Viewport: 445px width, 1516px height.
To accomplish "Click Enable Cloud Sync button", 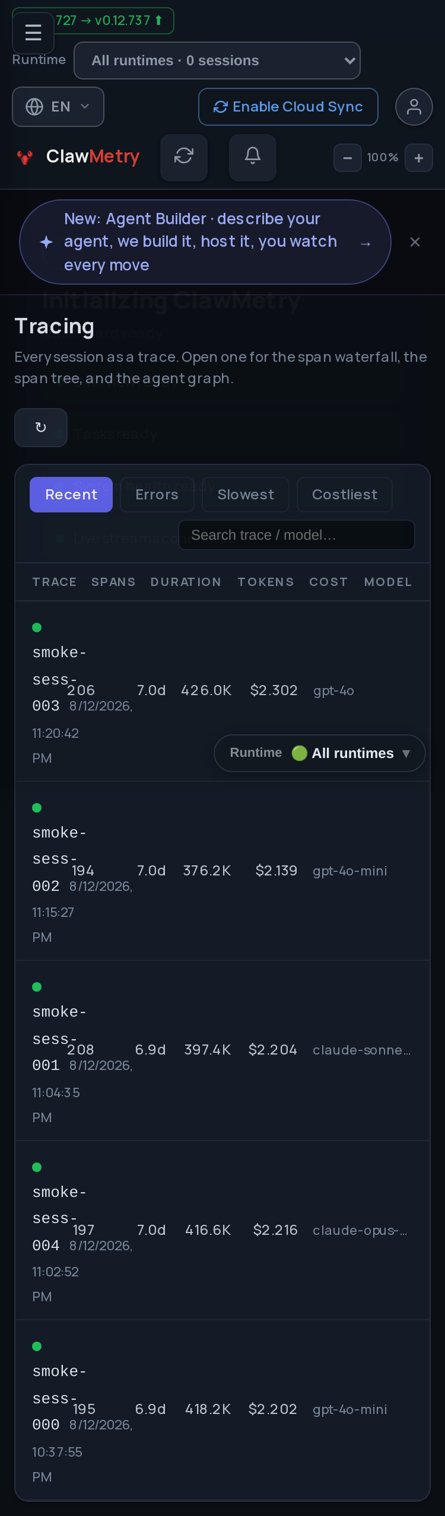I will 288,107.
